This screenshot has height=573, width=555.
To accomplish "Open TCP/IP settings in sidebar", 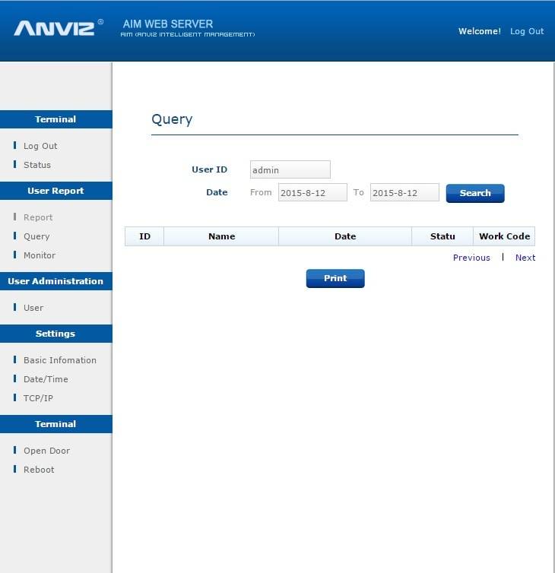I will (38, 398).
